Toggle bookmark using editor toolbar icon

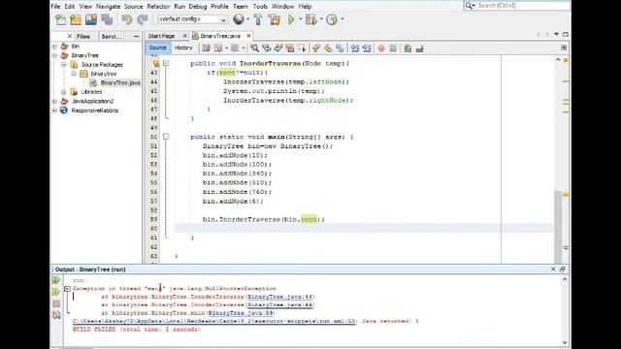[x=341, y=48]
